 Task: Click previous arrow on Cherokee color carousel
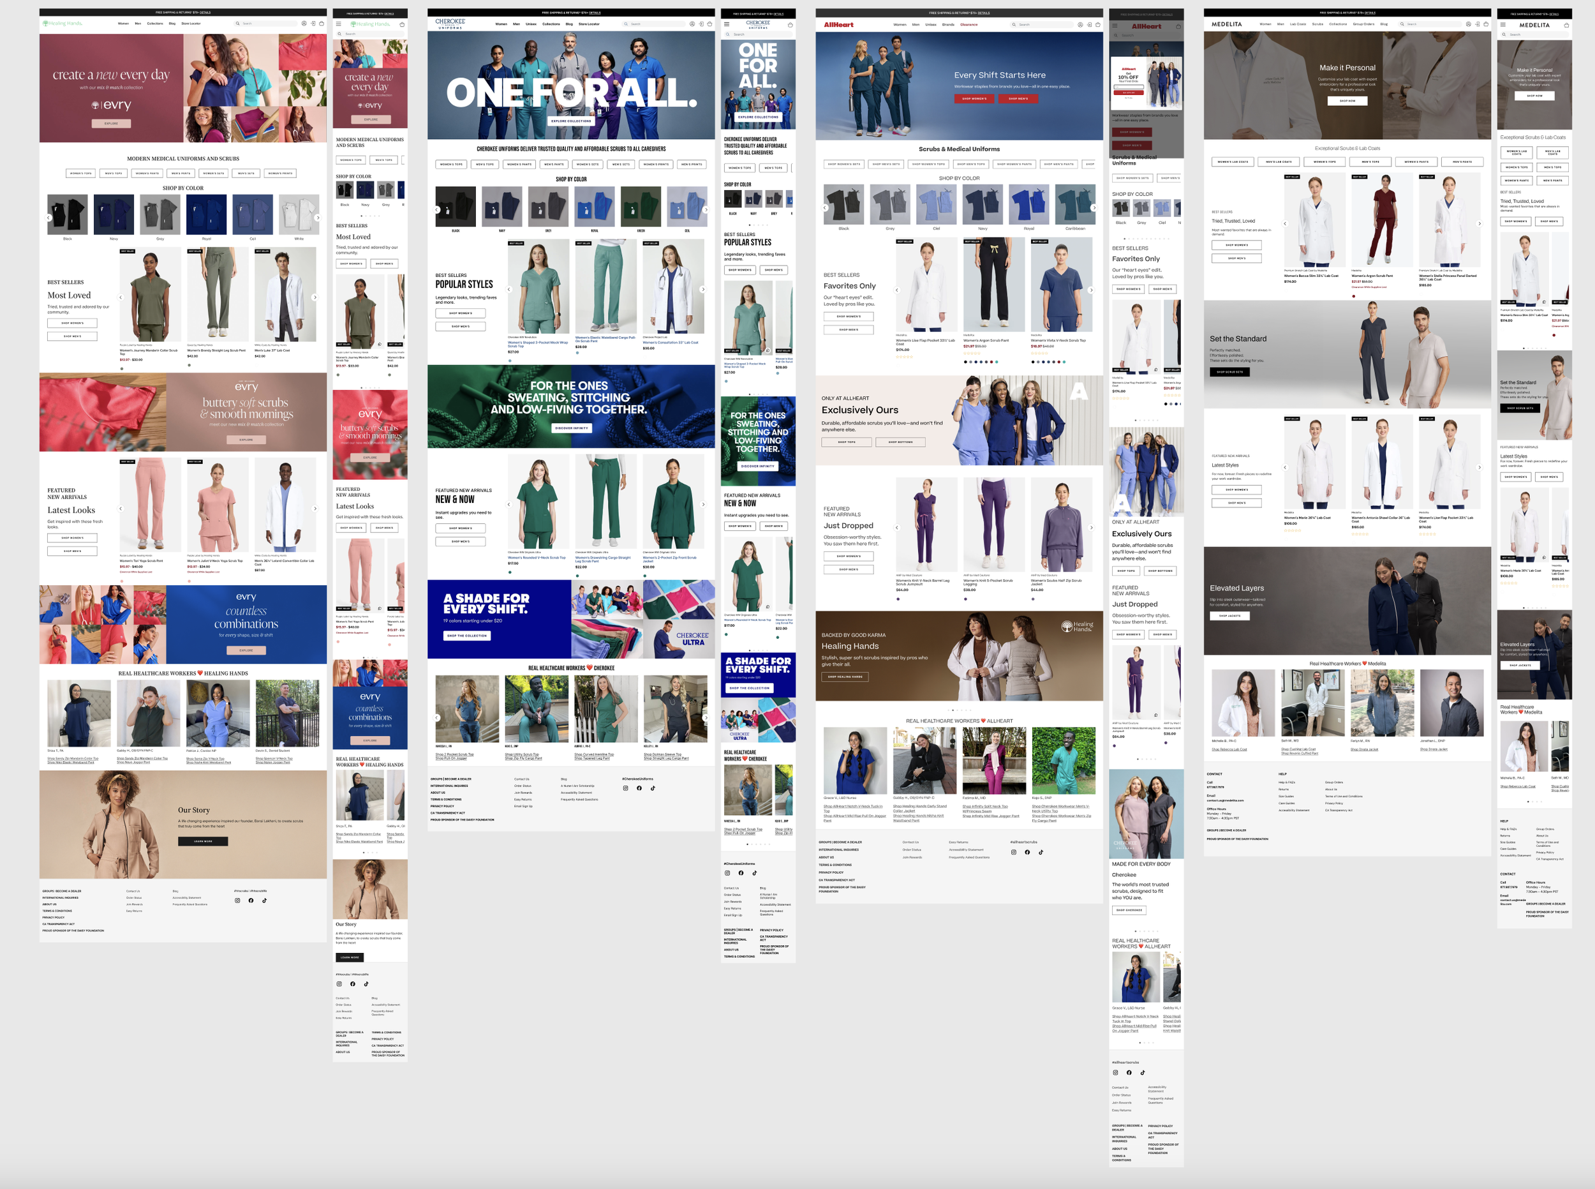coord(436,209)
